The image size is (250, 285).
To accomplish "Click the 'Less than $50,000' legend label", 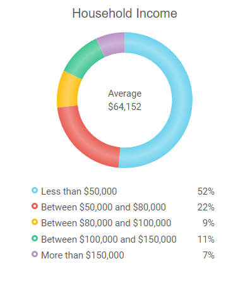I will (x=79, y=191).
